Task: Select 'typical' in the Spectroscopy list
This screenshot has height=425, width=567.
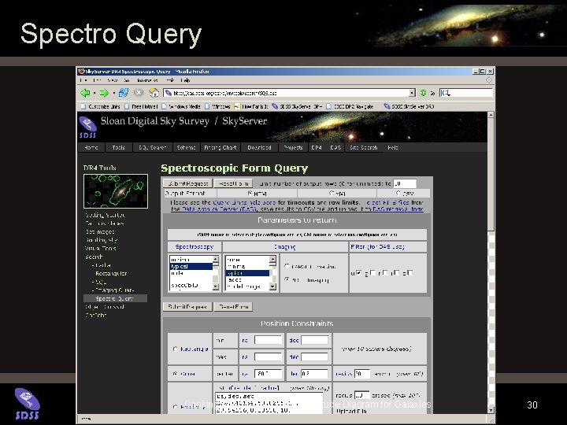Action: point(191,266)
